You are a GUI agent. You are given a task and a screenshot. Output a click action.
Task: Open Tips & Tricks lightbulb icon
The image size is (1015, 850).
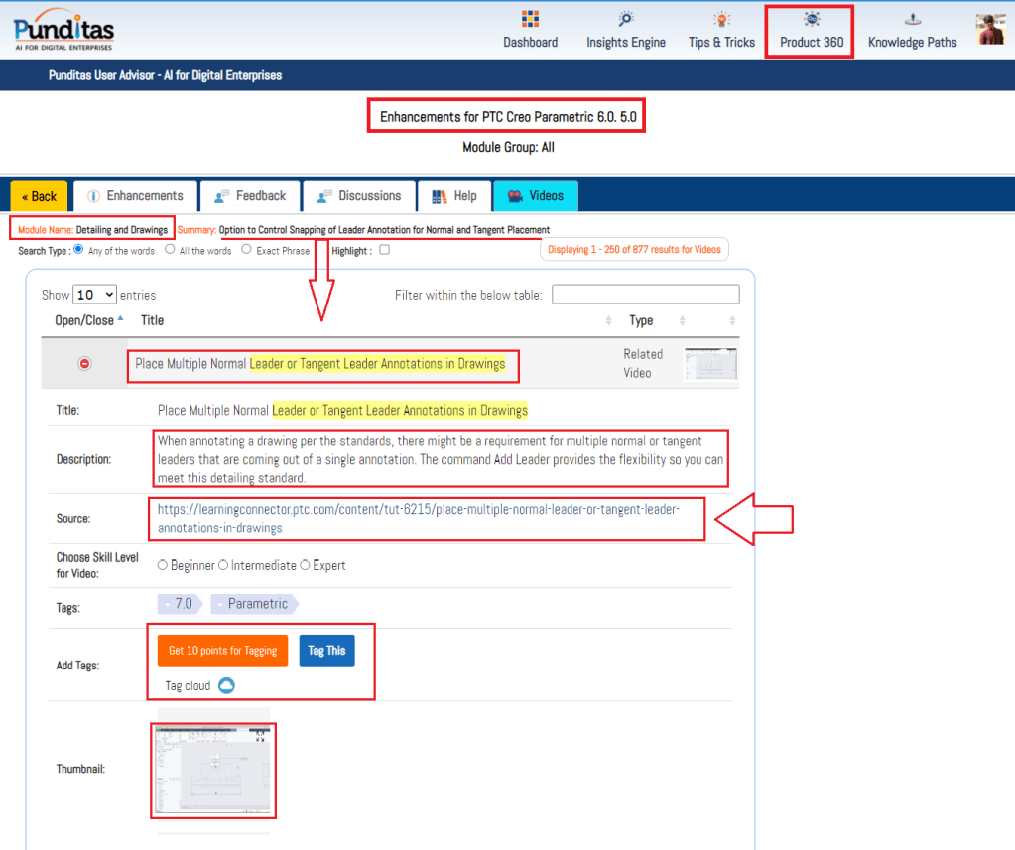pos(721,20)
